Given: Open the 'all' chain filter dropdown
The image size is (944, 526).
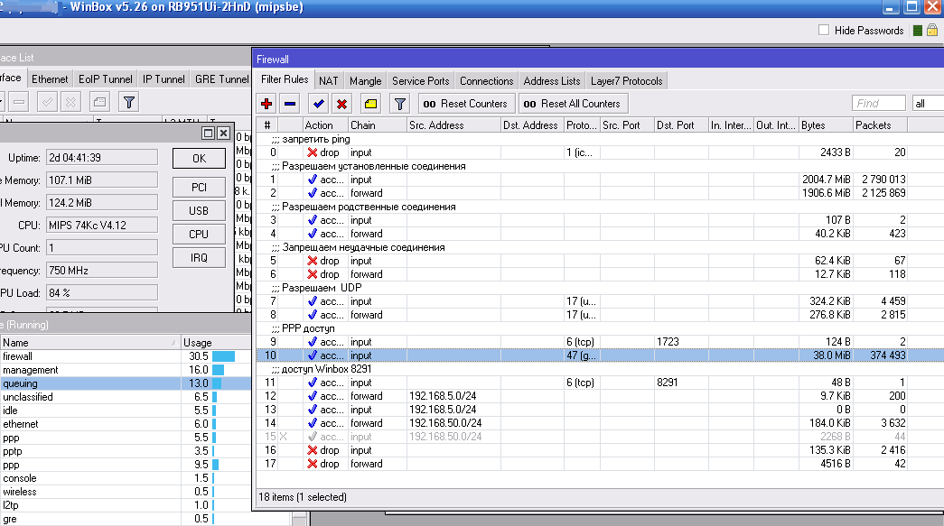Looking at the screenshot, I should pos(928,104).
